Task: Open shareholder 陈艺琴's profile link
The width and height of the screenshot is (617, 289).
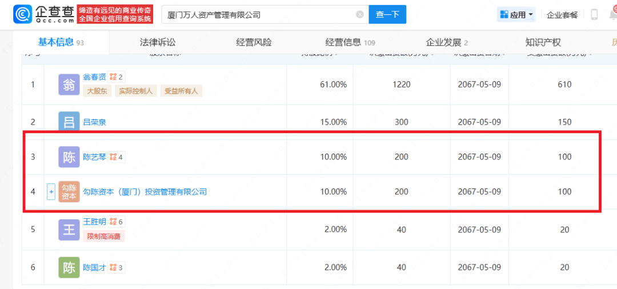Action: 94,157
